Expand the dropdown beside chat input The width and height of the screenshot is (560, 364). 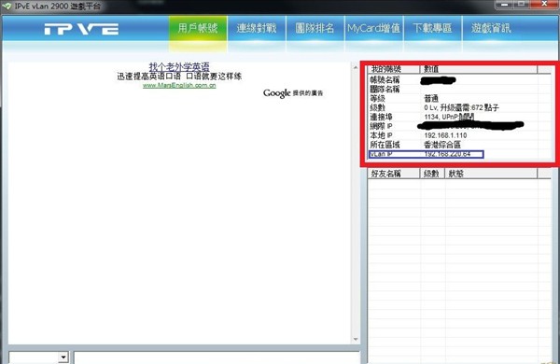coord(63,357)
